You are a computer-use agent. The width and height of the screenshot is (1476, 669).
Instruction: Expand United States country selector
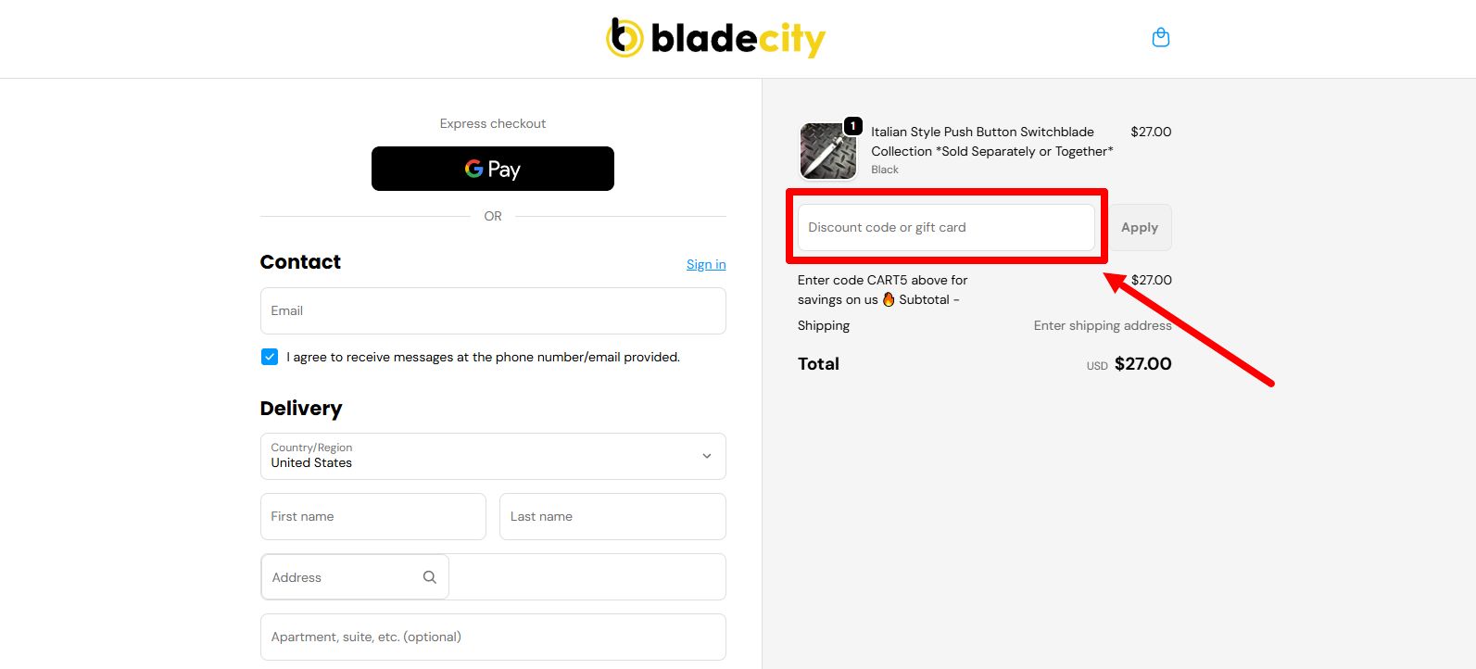coord(492,456)
